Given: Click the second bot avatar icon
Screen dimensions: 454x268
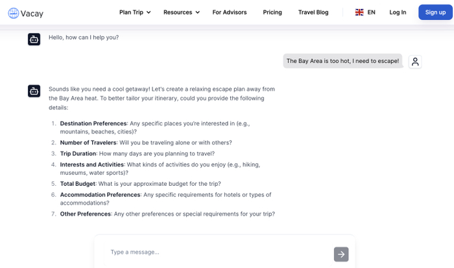Looking at the screenshot, I should pyautogui.click(x=34, y=91).
